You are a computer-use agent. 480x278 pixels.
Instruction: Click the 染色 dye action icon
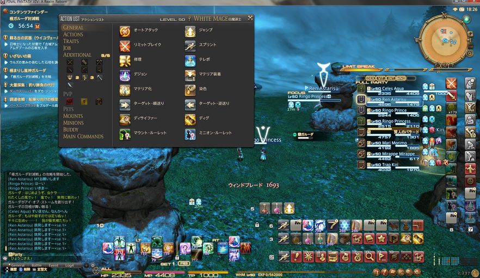[x=190, y=90]
